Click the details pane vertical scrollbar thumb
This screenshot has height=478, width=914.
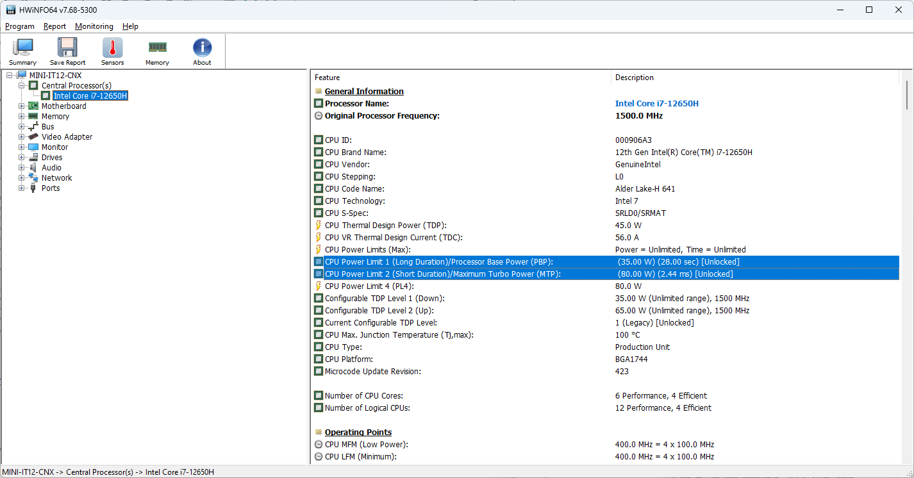[907, 95]
